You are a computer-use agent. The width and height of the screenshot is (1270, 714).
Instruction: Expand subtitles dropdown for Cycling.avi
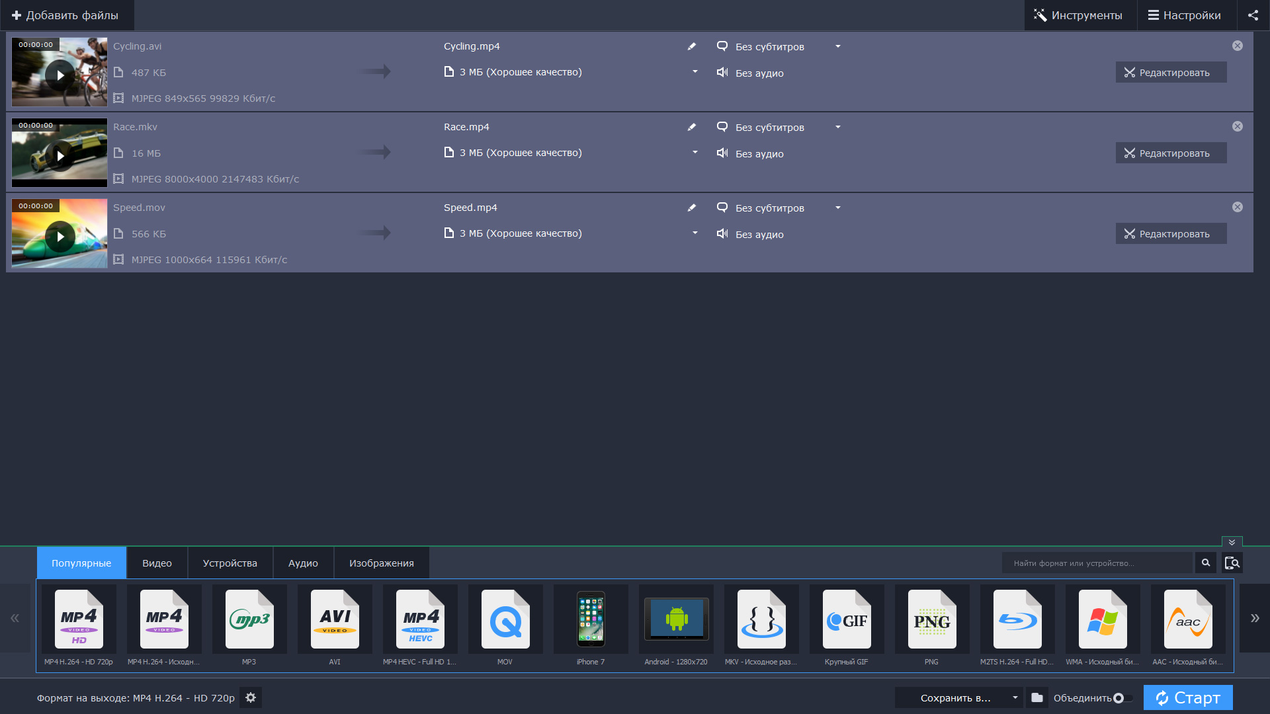click(838, 46)
